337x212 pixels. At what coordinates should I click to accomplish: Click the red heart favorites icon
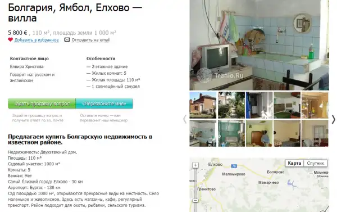coord(10,39)
